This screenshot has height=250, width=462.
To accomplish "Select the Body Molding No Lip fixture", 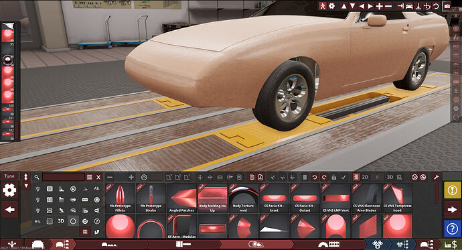I will click(212, 198).
